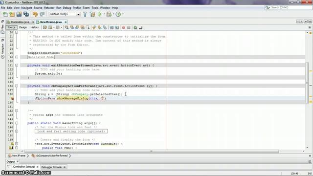
Task: Switch to Design view
Action: [23, 27]
